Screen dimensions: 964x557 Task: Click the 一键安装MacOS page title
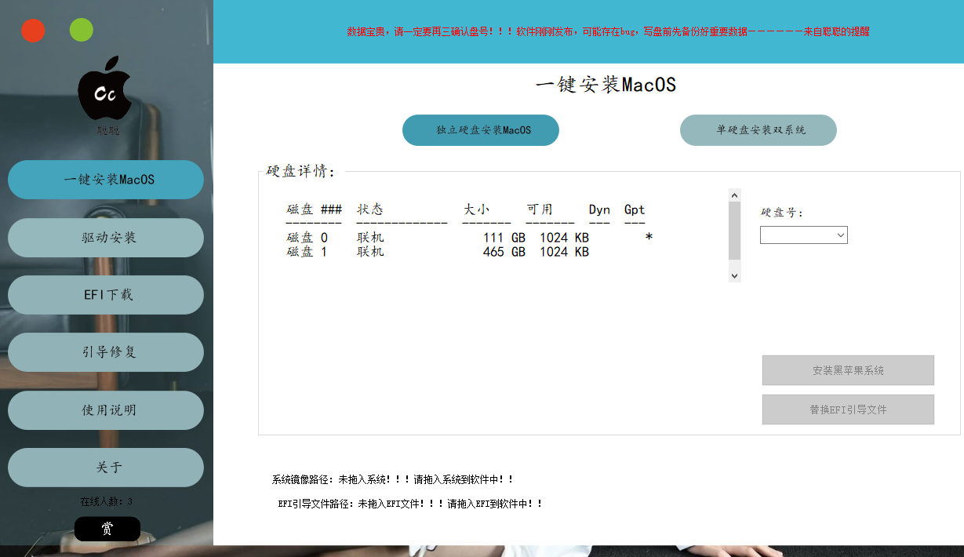(606, 85)
